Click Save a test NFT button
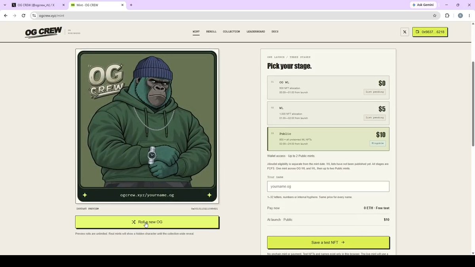The height and width of the screenshot is (267, 475). click(x=328, y=242)
